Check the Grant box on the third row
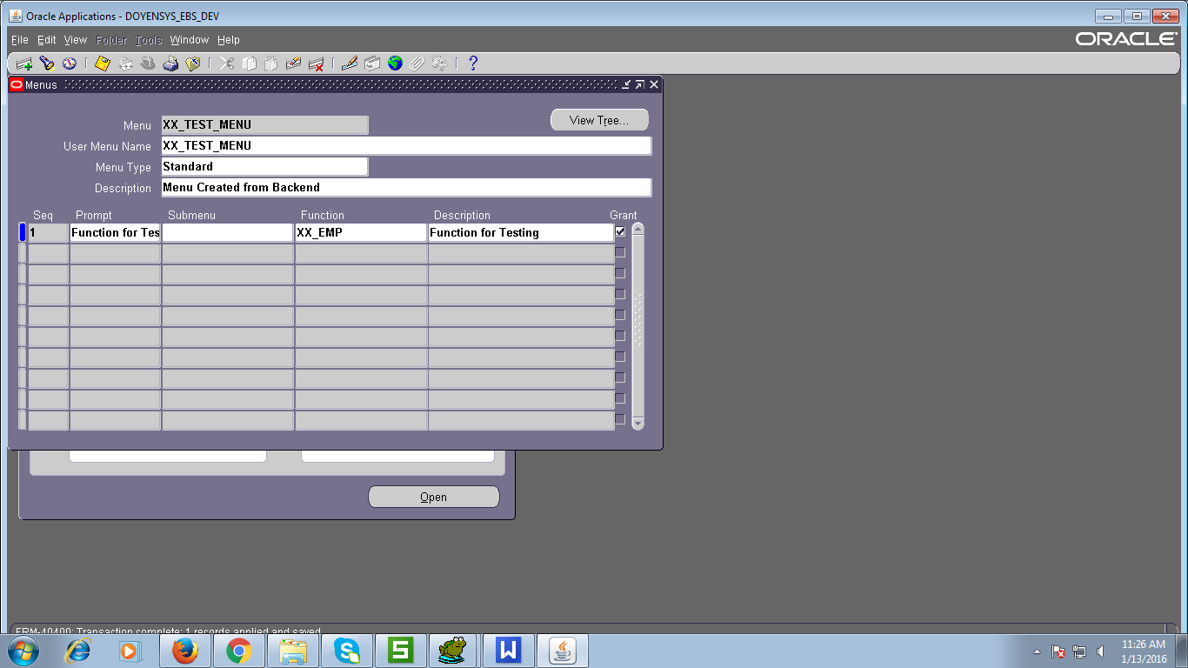The width and height of the screenshot is (1188, 668). click(620, 272)
